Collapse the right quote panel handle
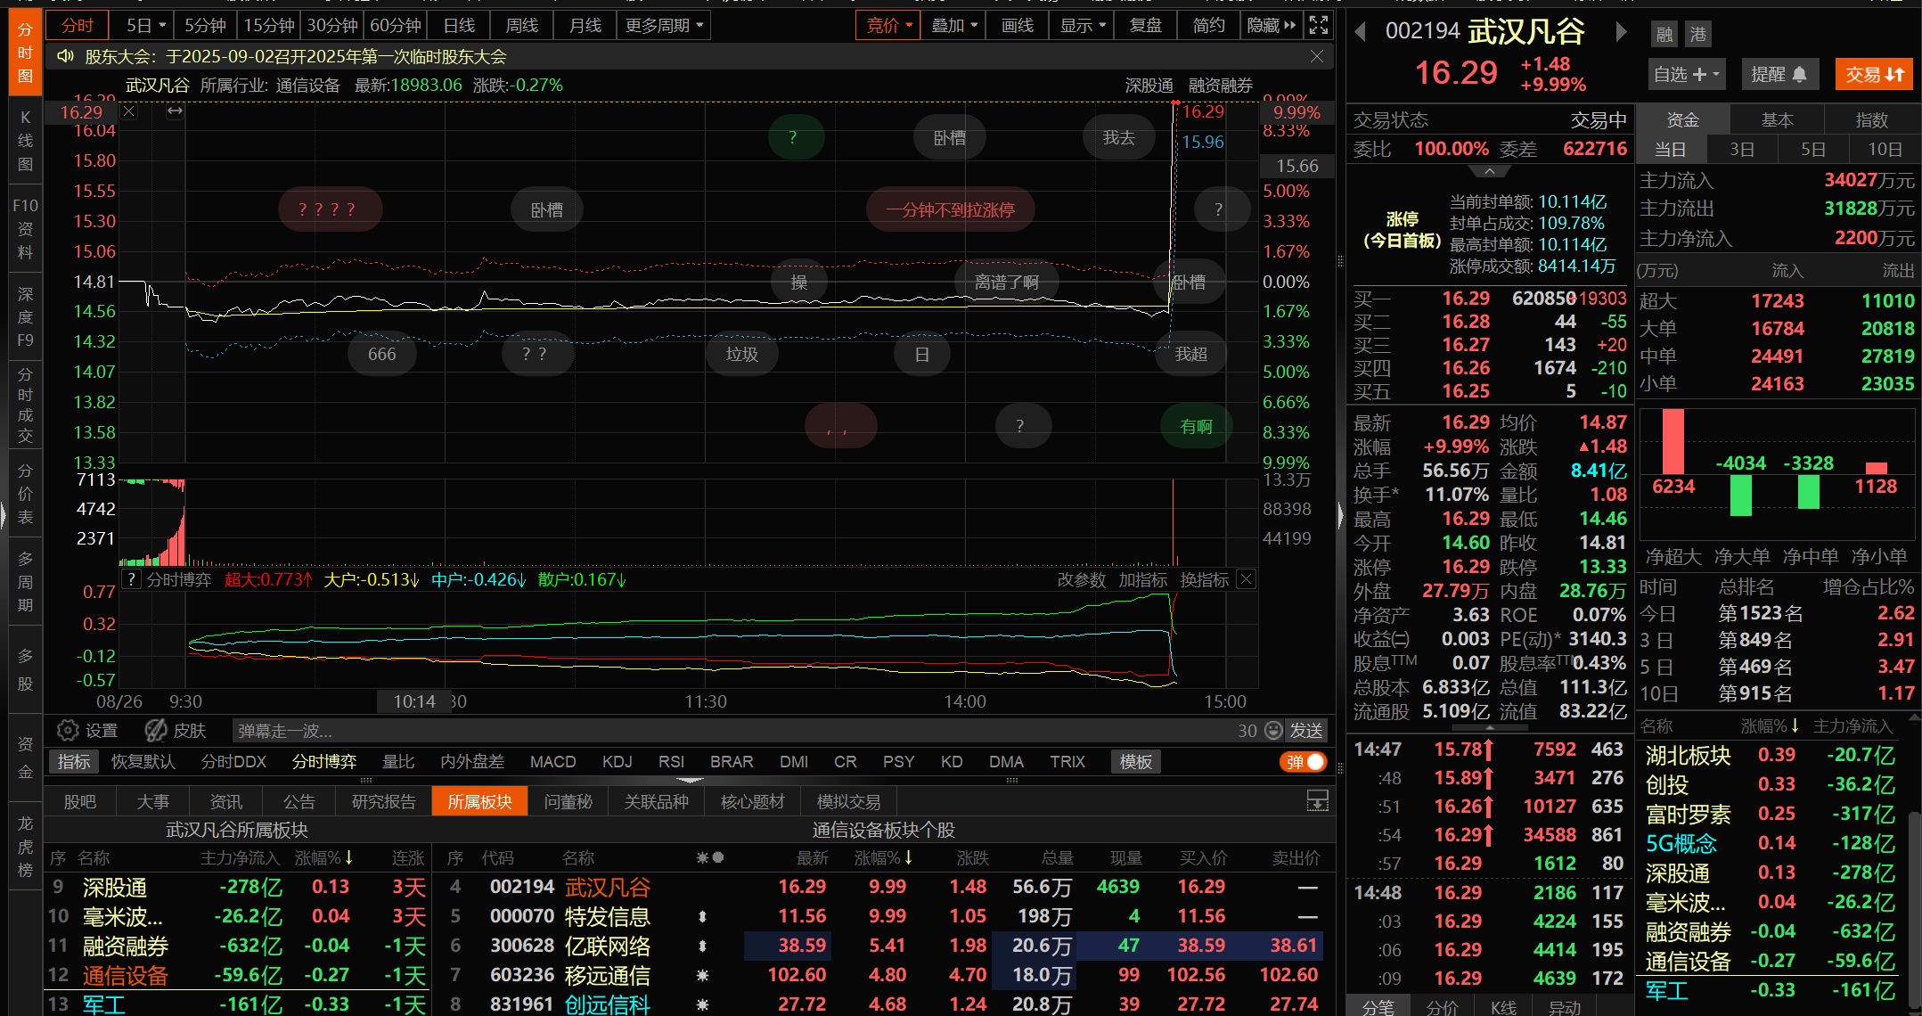1922x1016 pixels. pyautogui.click(x=1340, y=515)
